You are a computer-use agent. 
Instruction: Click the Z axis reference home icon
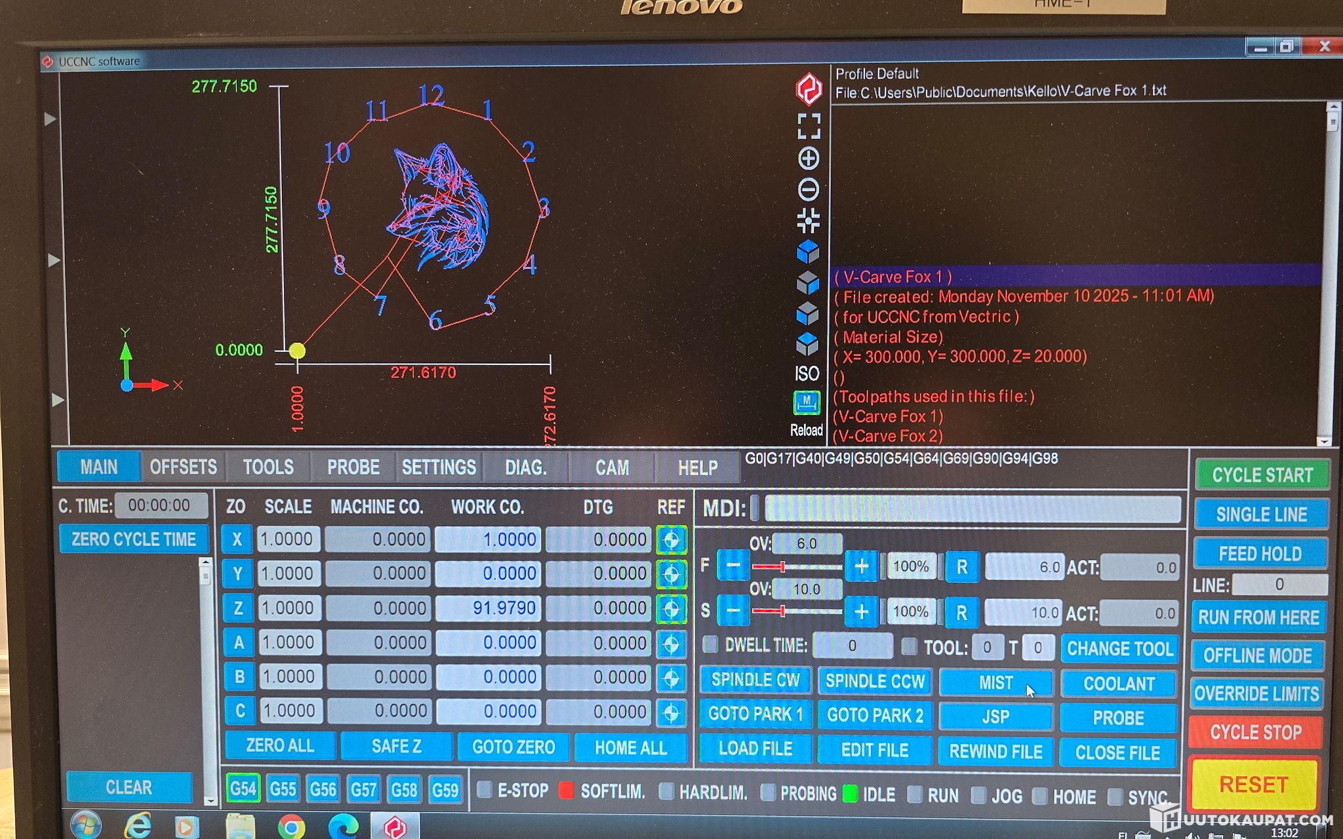point(671,608)
